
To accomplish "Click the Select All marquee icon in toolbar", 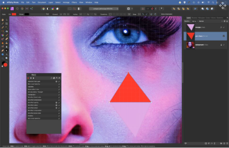I will tap(70, 9).
